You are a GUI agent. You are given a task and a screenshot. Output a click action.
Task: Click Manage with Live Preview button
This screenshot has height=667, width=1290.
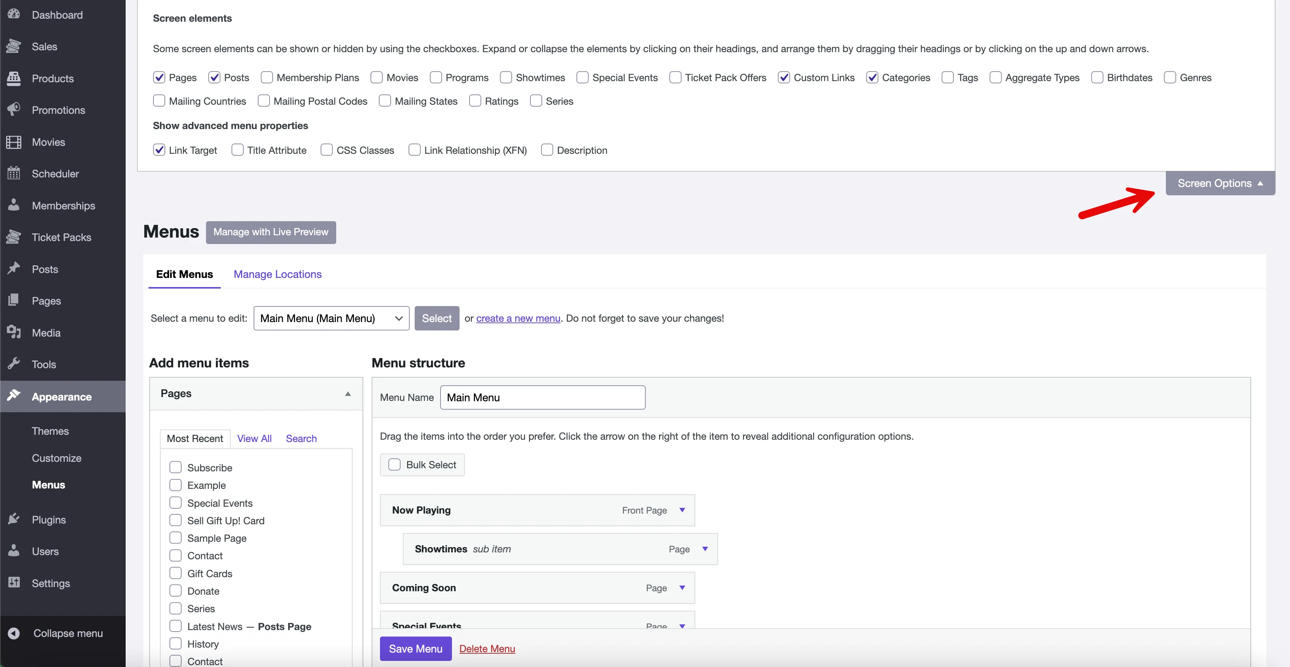[271, 232]
